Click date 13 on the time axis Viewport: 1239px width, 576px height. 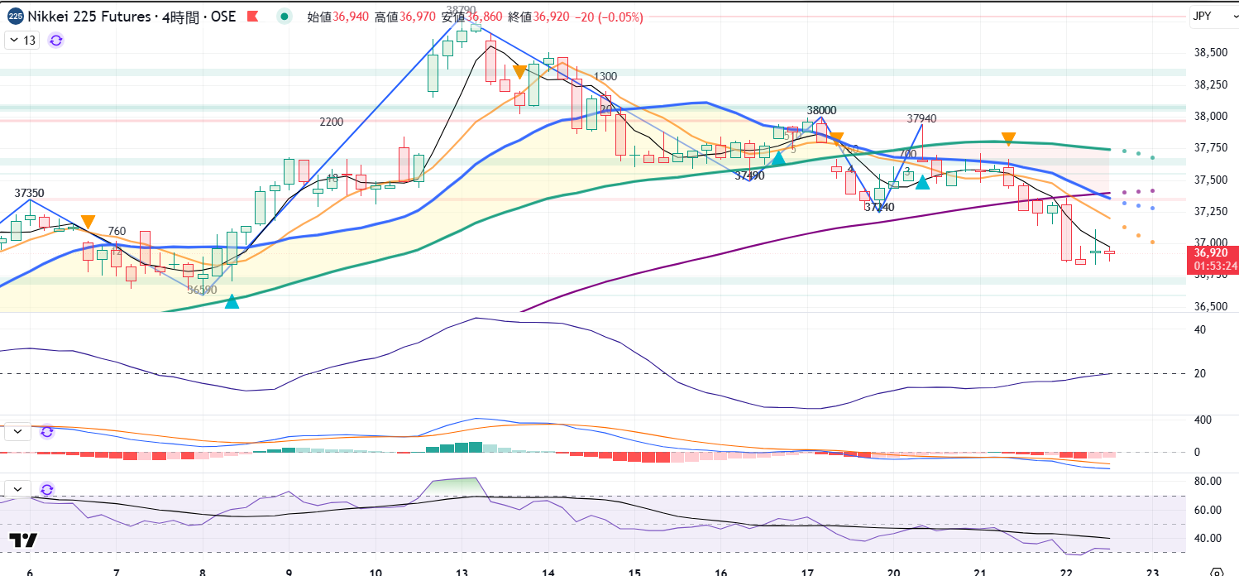pyautogui.click(x=462, y=573)
